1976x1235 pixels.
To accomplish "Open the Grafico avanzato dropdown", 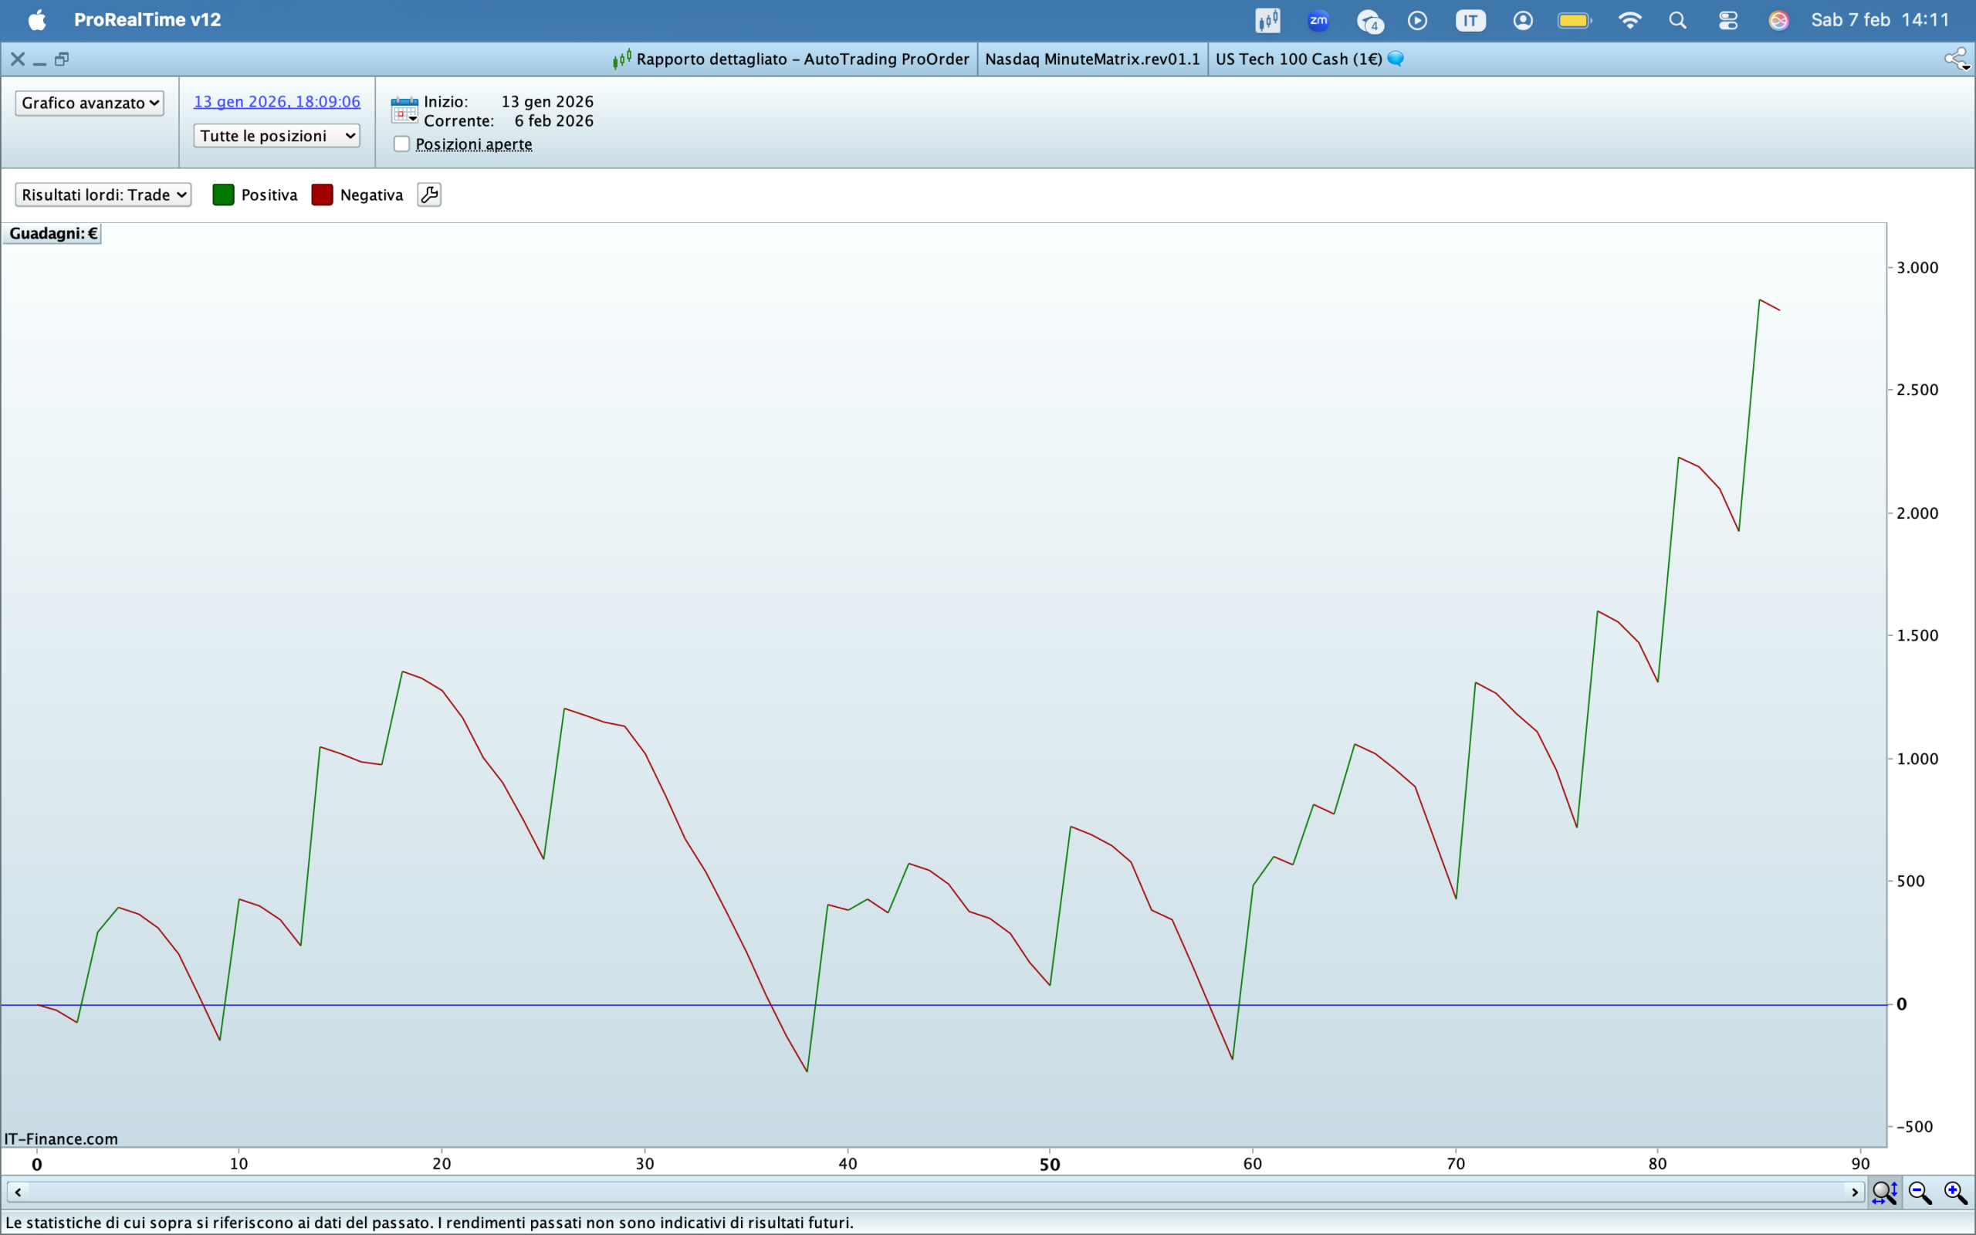I will [x=89, y=103].
